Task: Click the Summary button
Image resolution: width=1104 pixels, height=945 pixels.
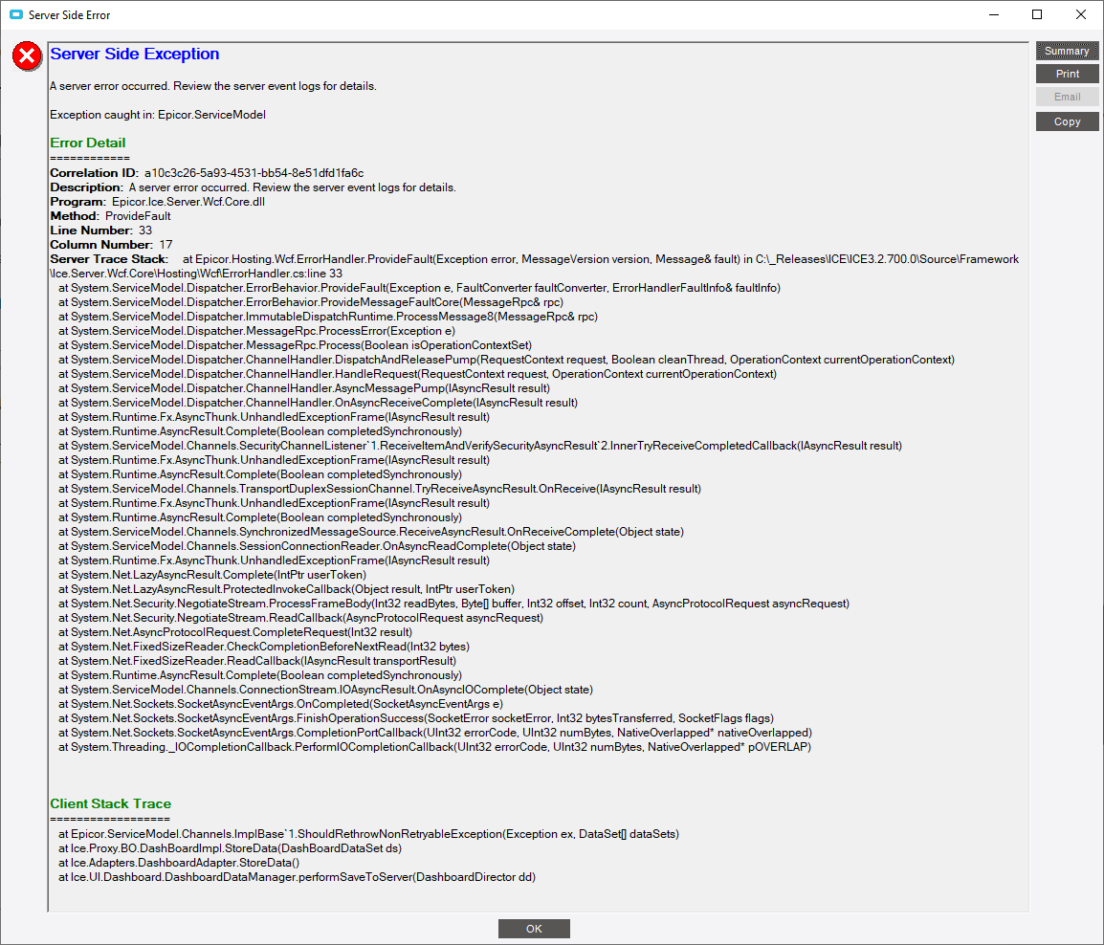Action: pyautogui.click(x=1067, y=51)
